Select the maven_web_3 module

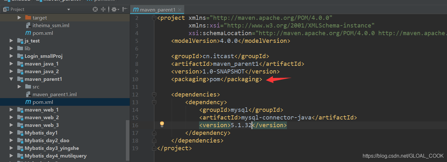[42, 125]
